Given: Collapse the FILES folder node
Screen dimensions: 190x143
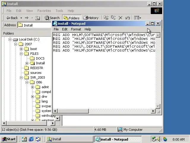Looking at the screenshot, I should pos(21,54).
